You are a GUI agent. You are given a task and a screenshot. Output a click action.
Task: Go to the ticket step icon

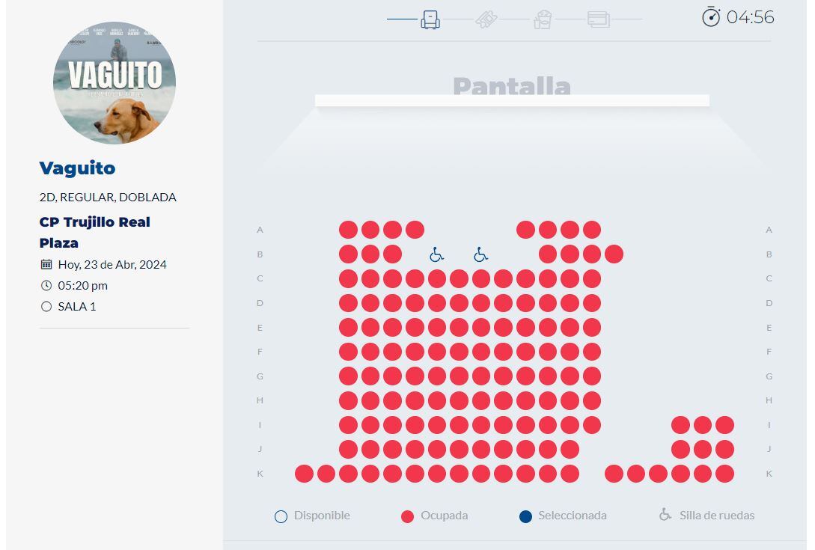click(486, 19)
